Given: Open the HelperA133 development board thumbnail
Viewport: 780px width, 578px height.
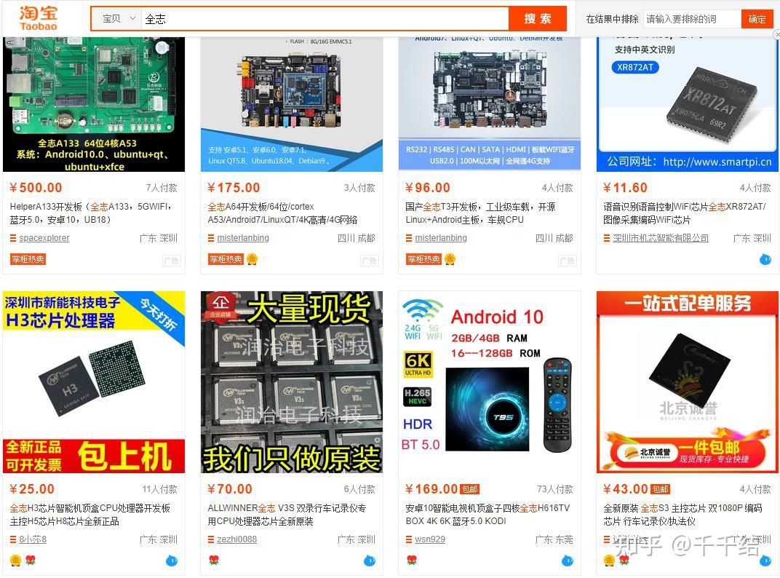Looking at the screenshot, I should [94, 105].
